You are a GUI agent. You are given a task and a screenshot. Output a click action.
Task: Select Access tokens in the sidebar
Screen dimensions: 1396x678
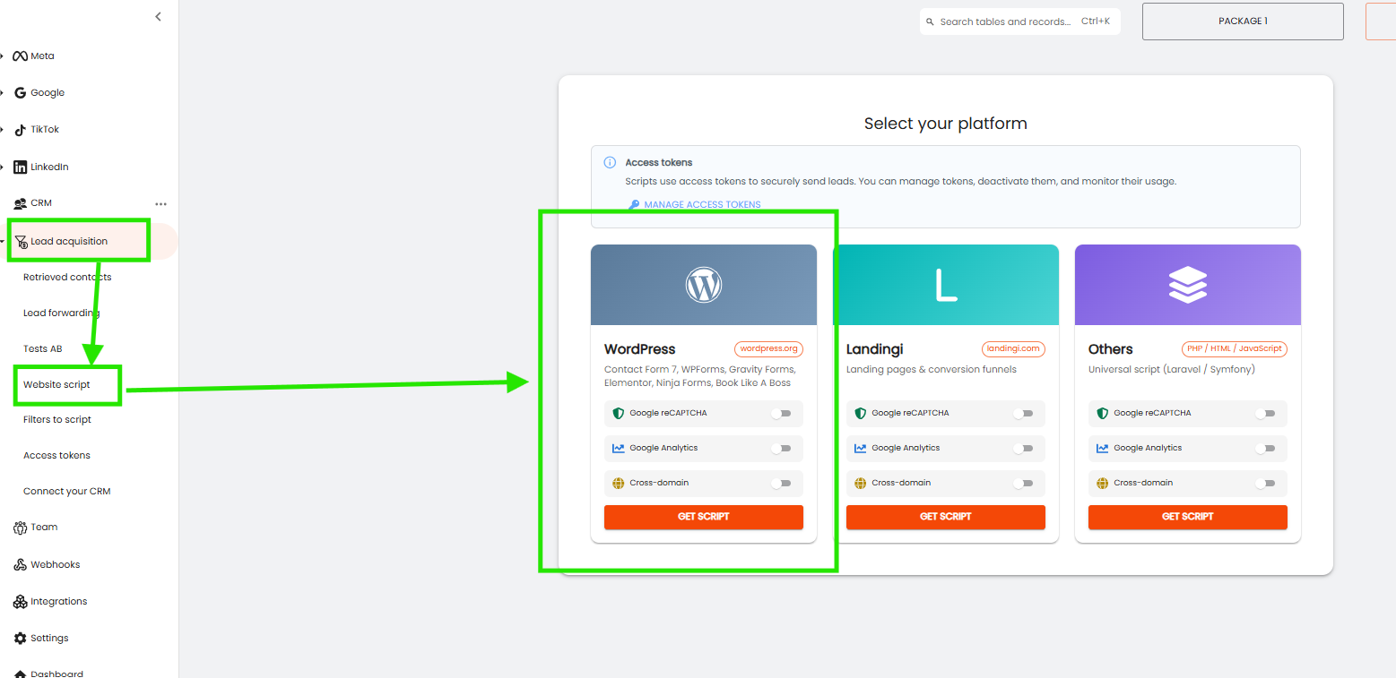(56, 456)
